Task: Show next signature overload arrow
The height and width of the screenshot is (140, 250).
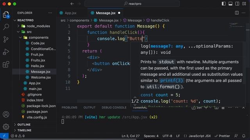Action: pyautogui.click(x=135, y=105)
